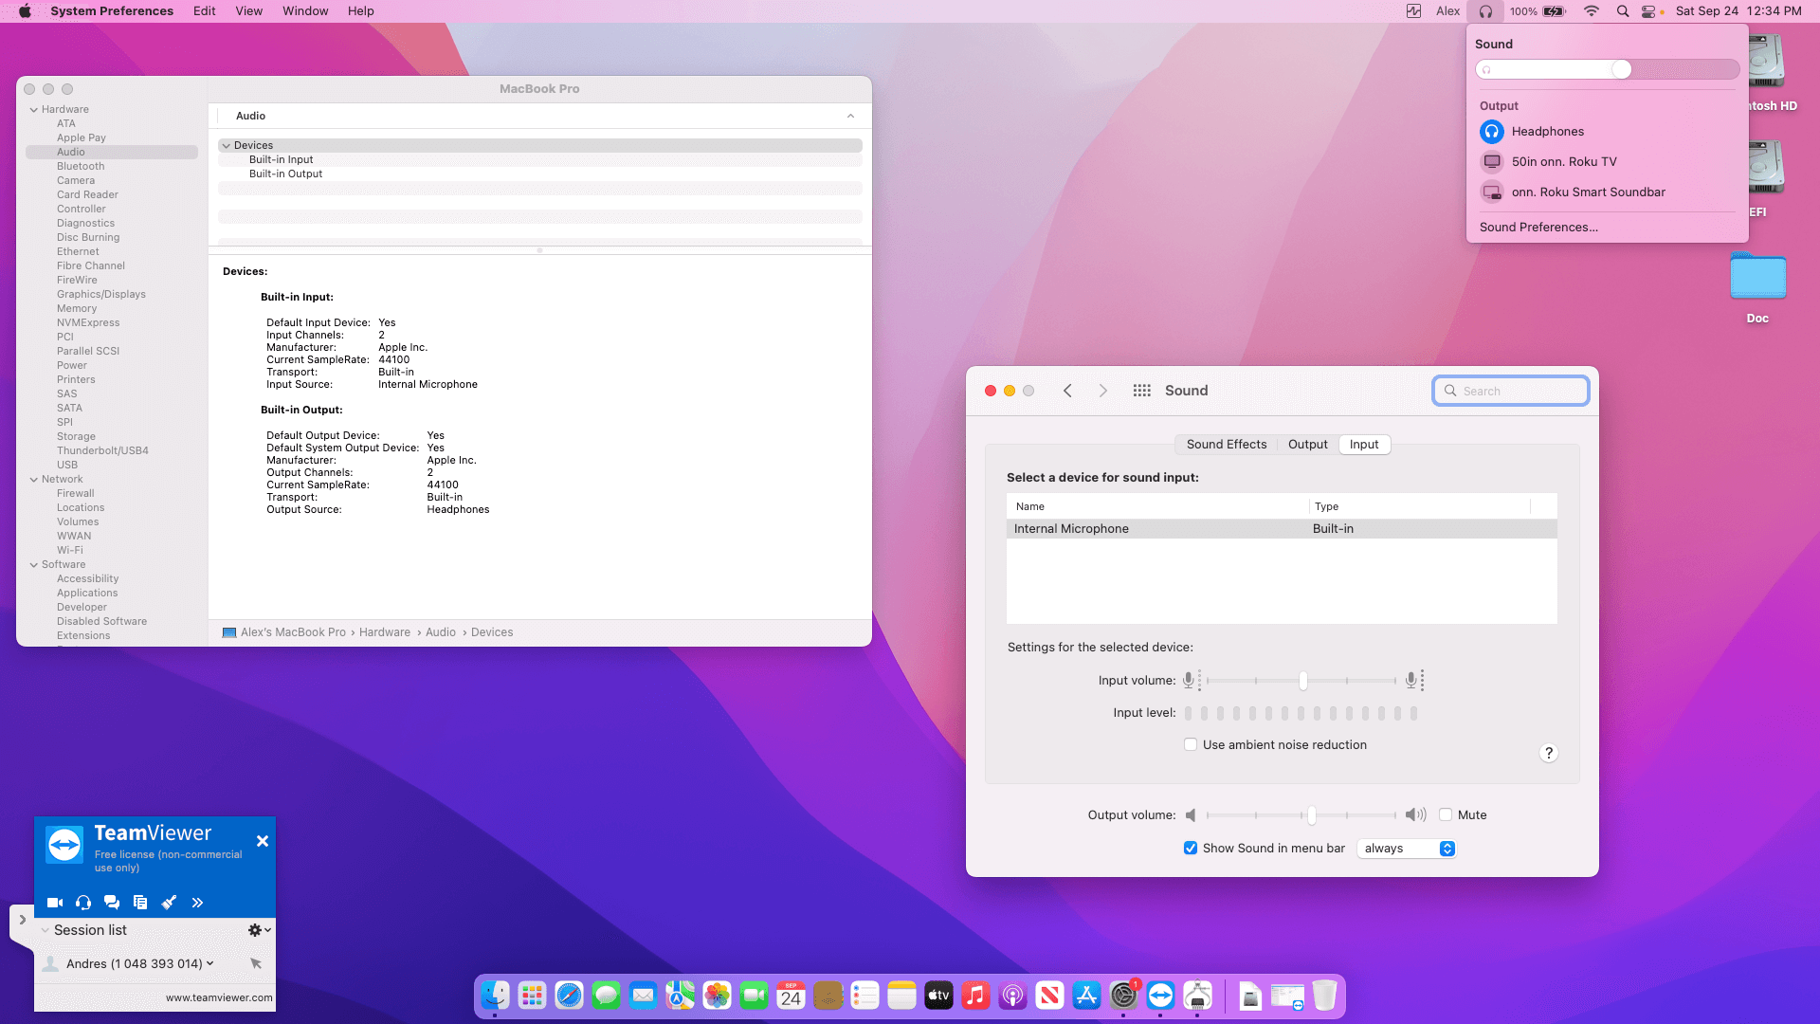Click the TeamViewer session gear icon
The image size is (1820, 1024).
(255, 930)
